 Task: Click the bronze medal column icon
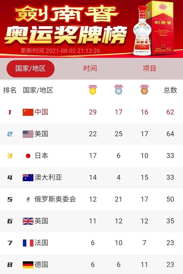tap(144, 90)
